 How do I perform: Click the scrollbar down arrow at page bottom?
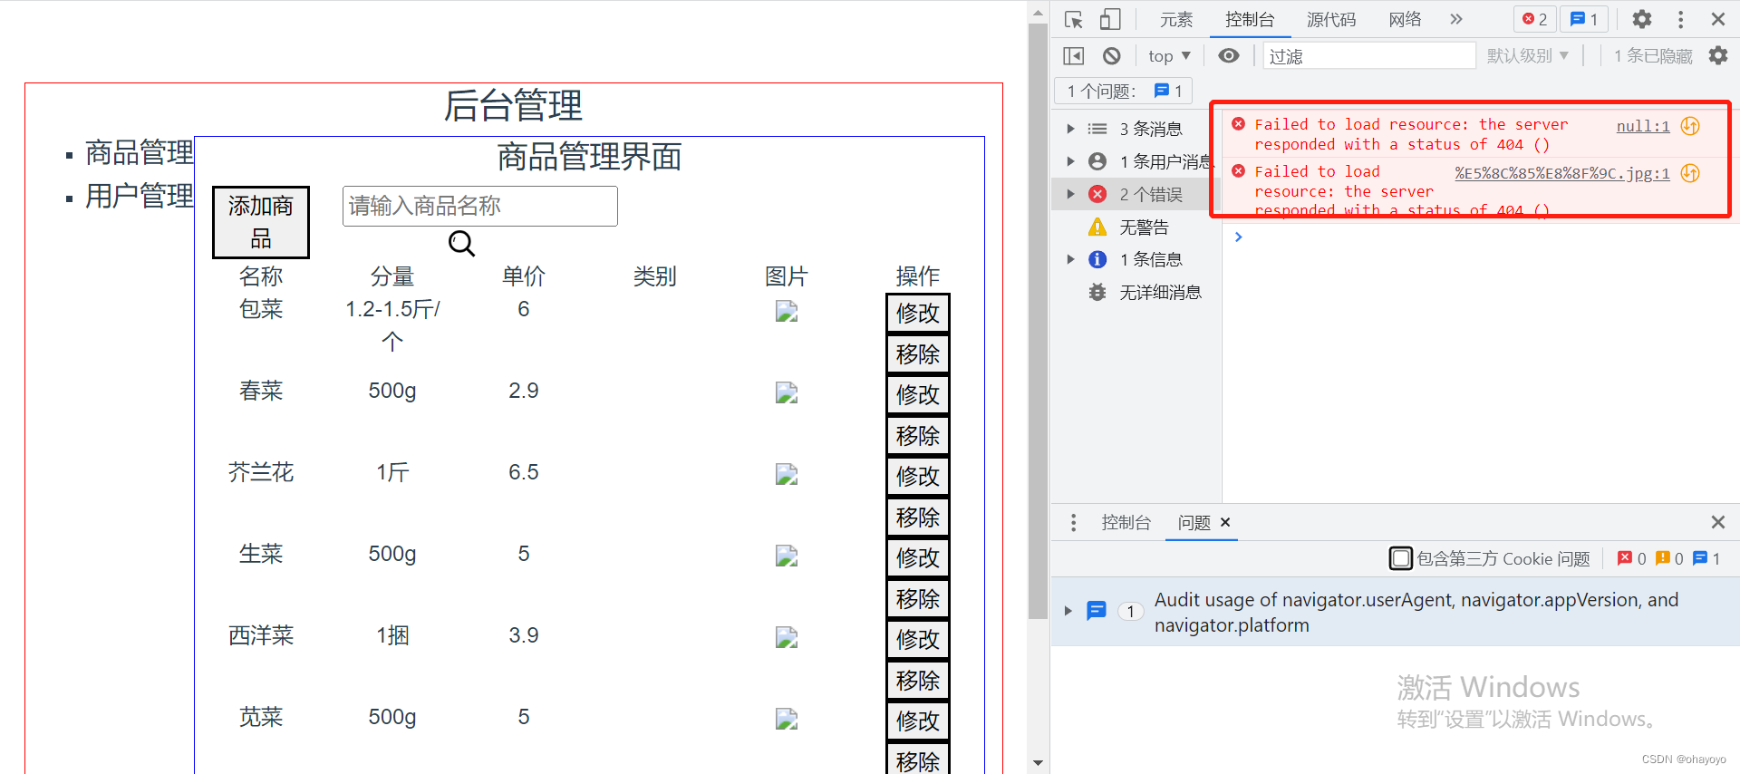point(1038,763)
